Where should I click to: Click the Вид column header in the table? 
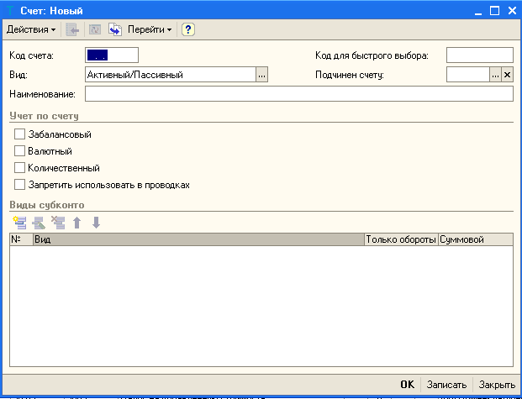point(198,239)
